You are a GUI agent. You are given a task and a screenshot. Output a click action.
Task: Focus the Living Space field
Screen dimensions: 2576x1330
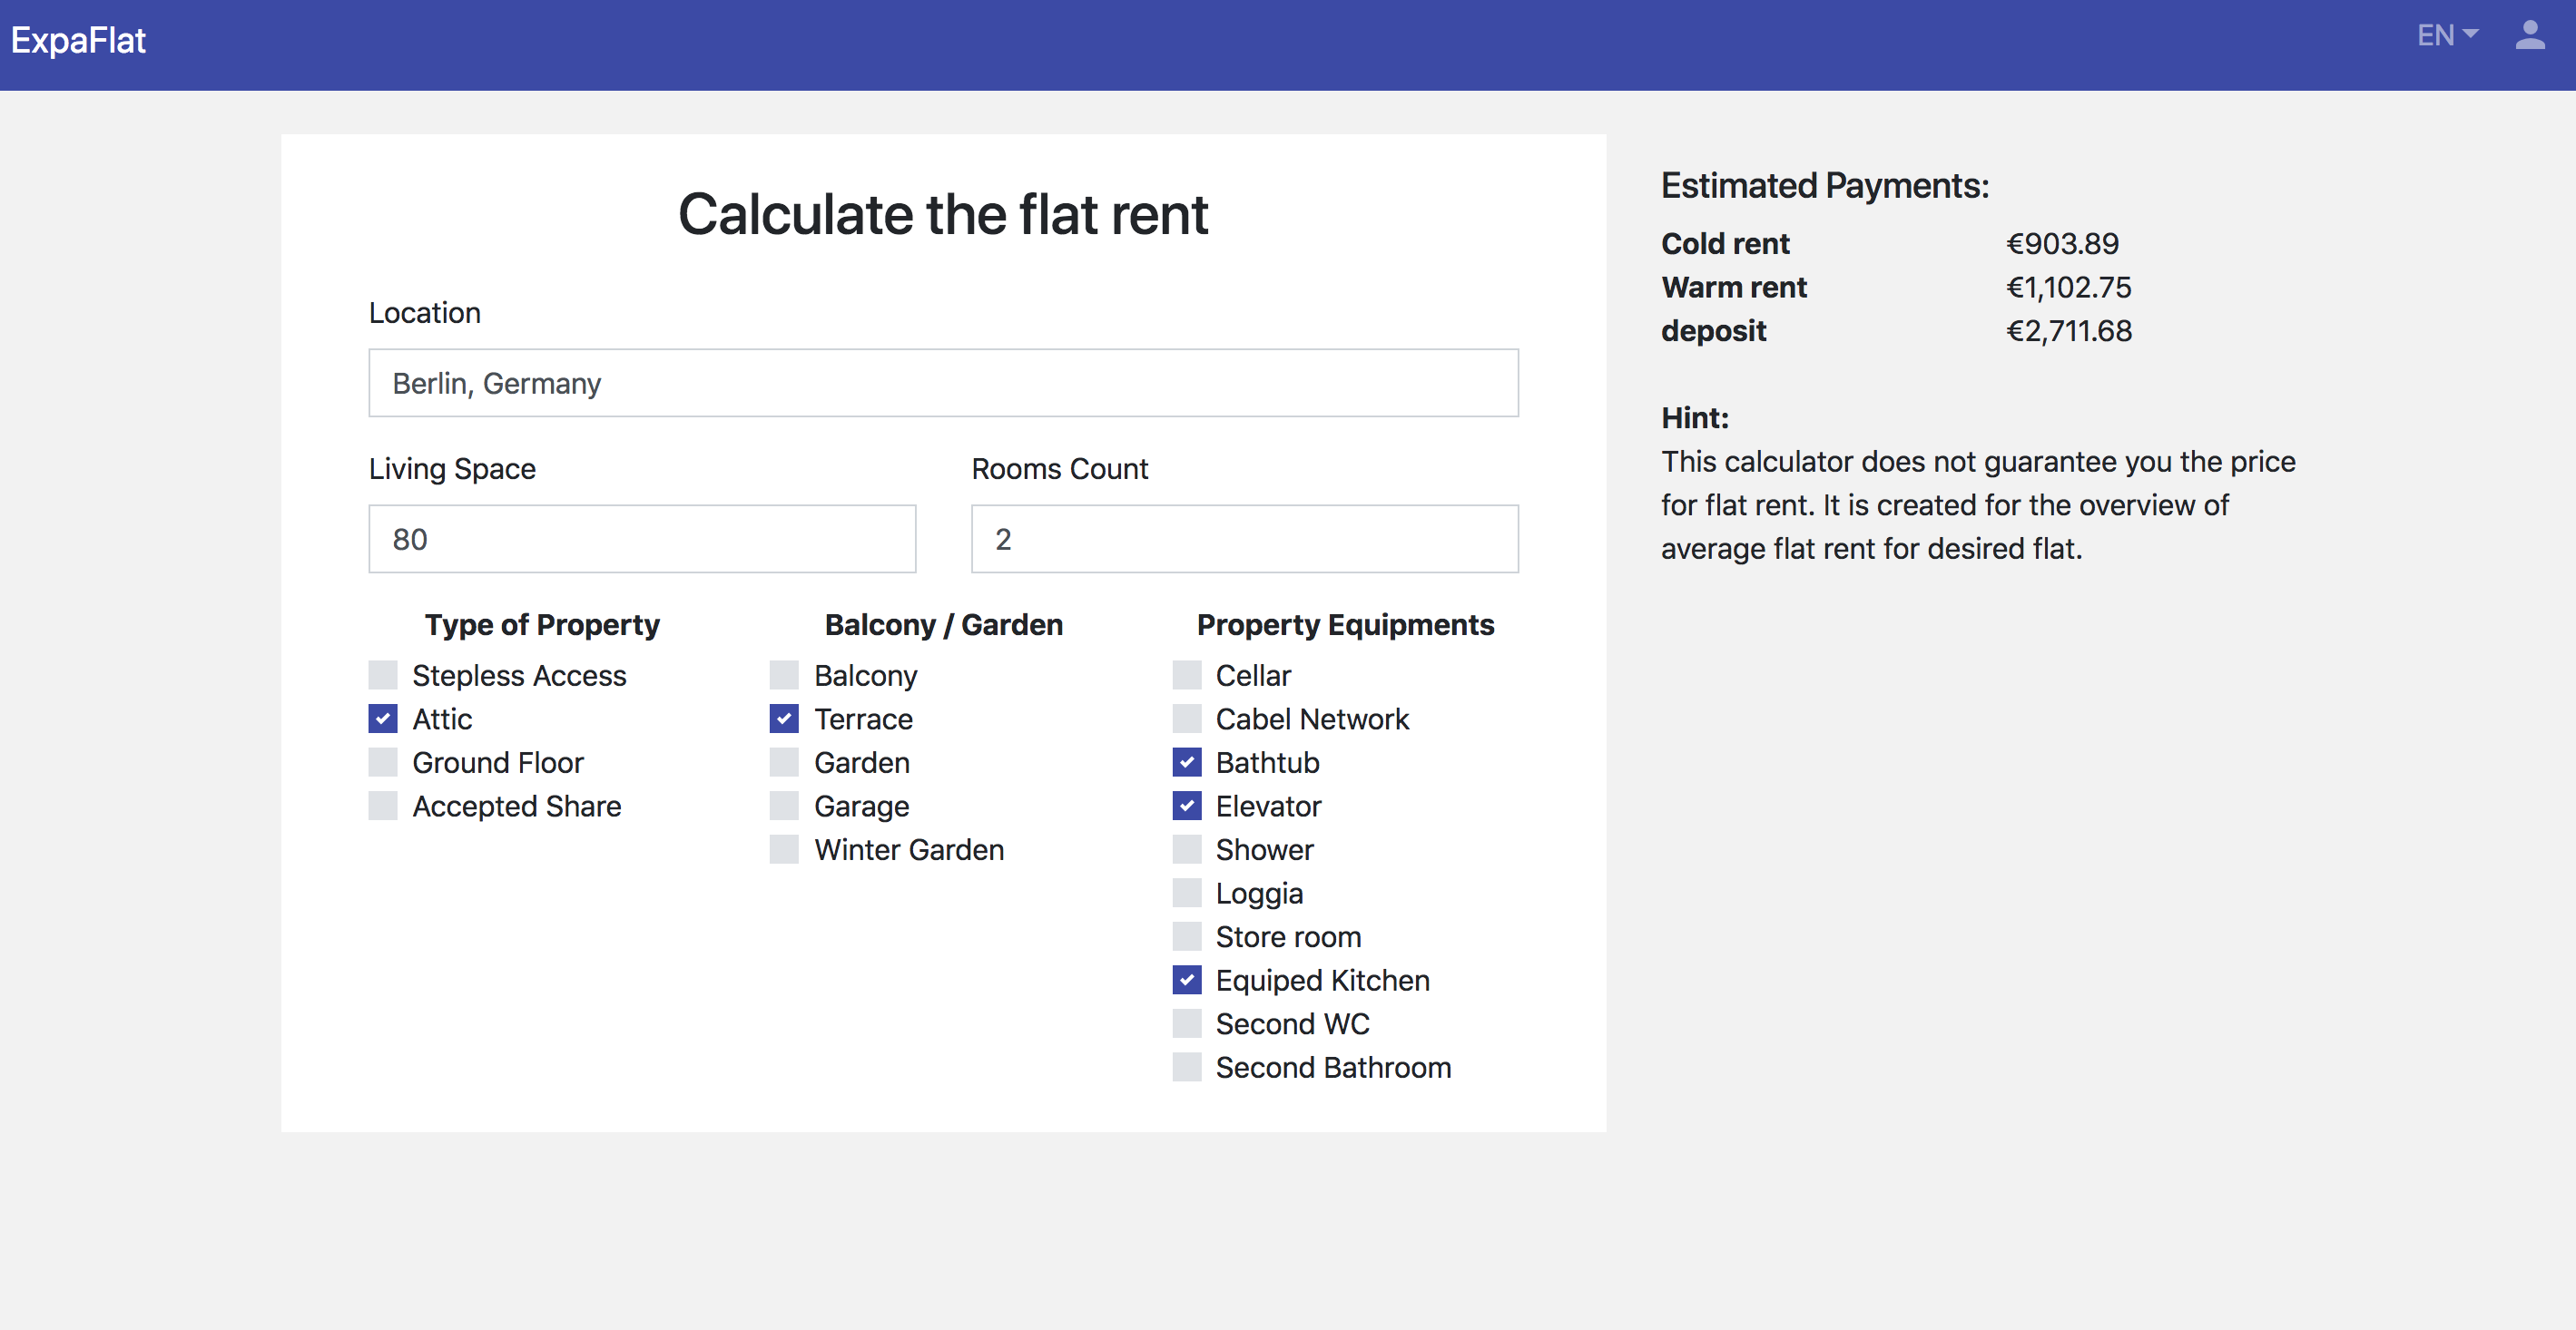(642, 539)
